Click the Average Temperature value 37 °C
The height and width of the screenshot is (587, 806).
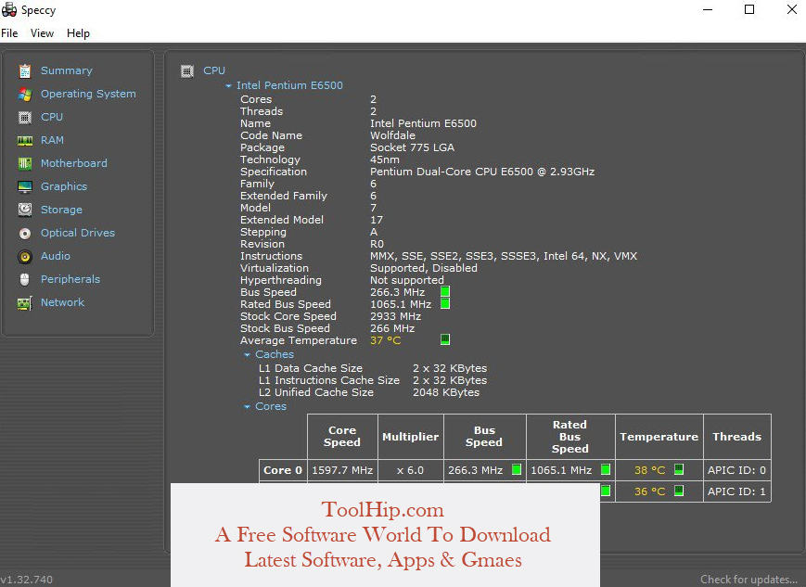coord(386,340)
